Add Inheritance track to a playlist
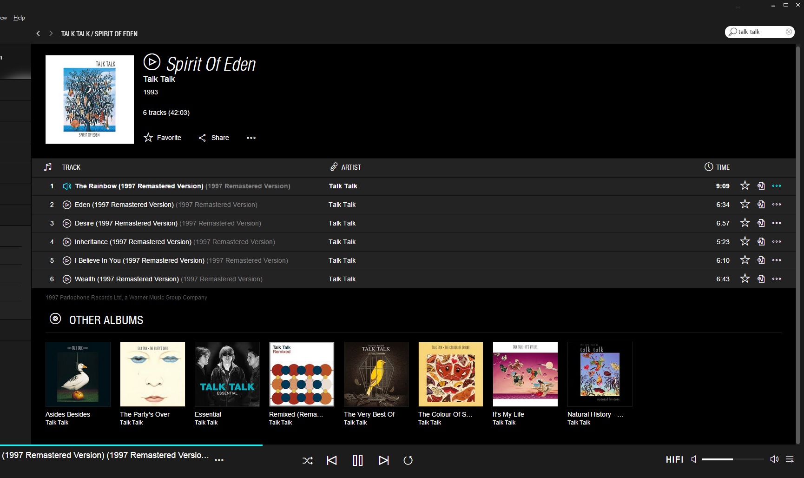 761,241
